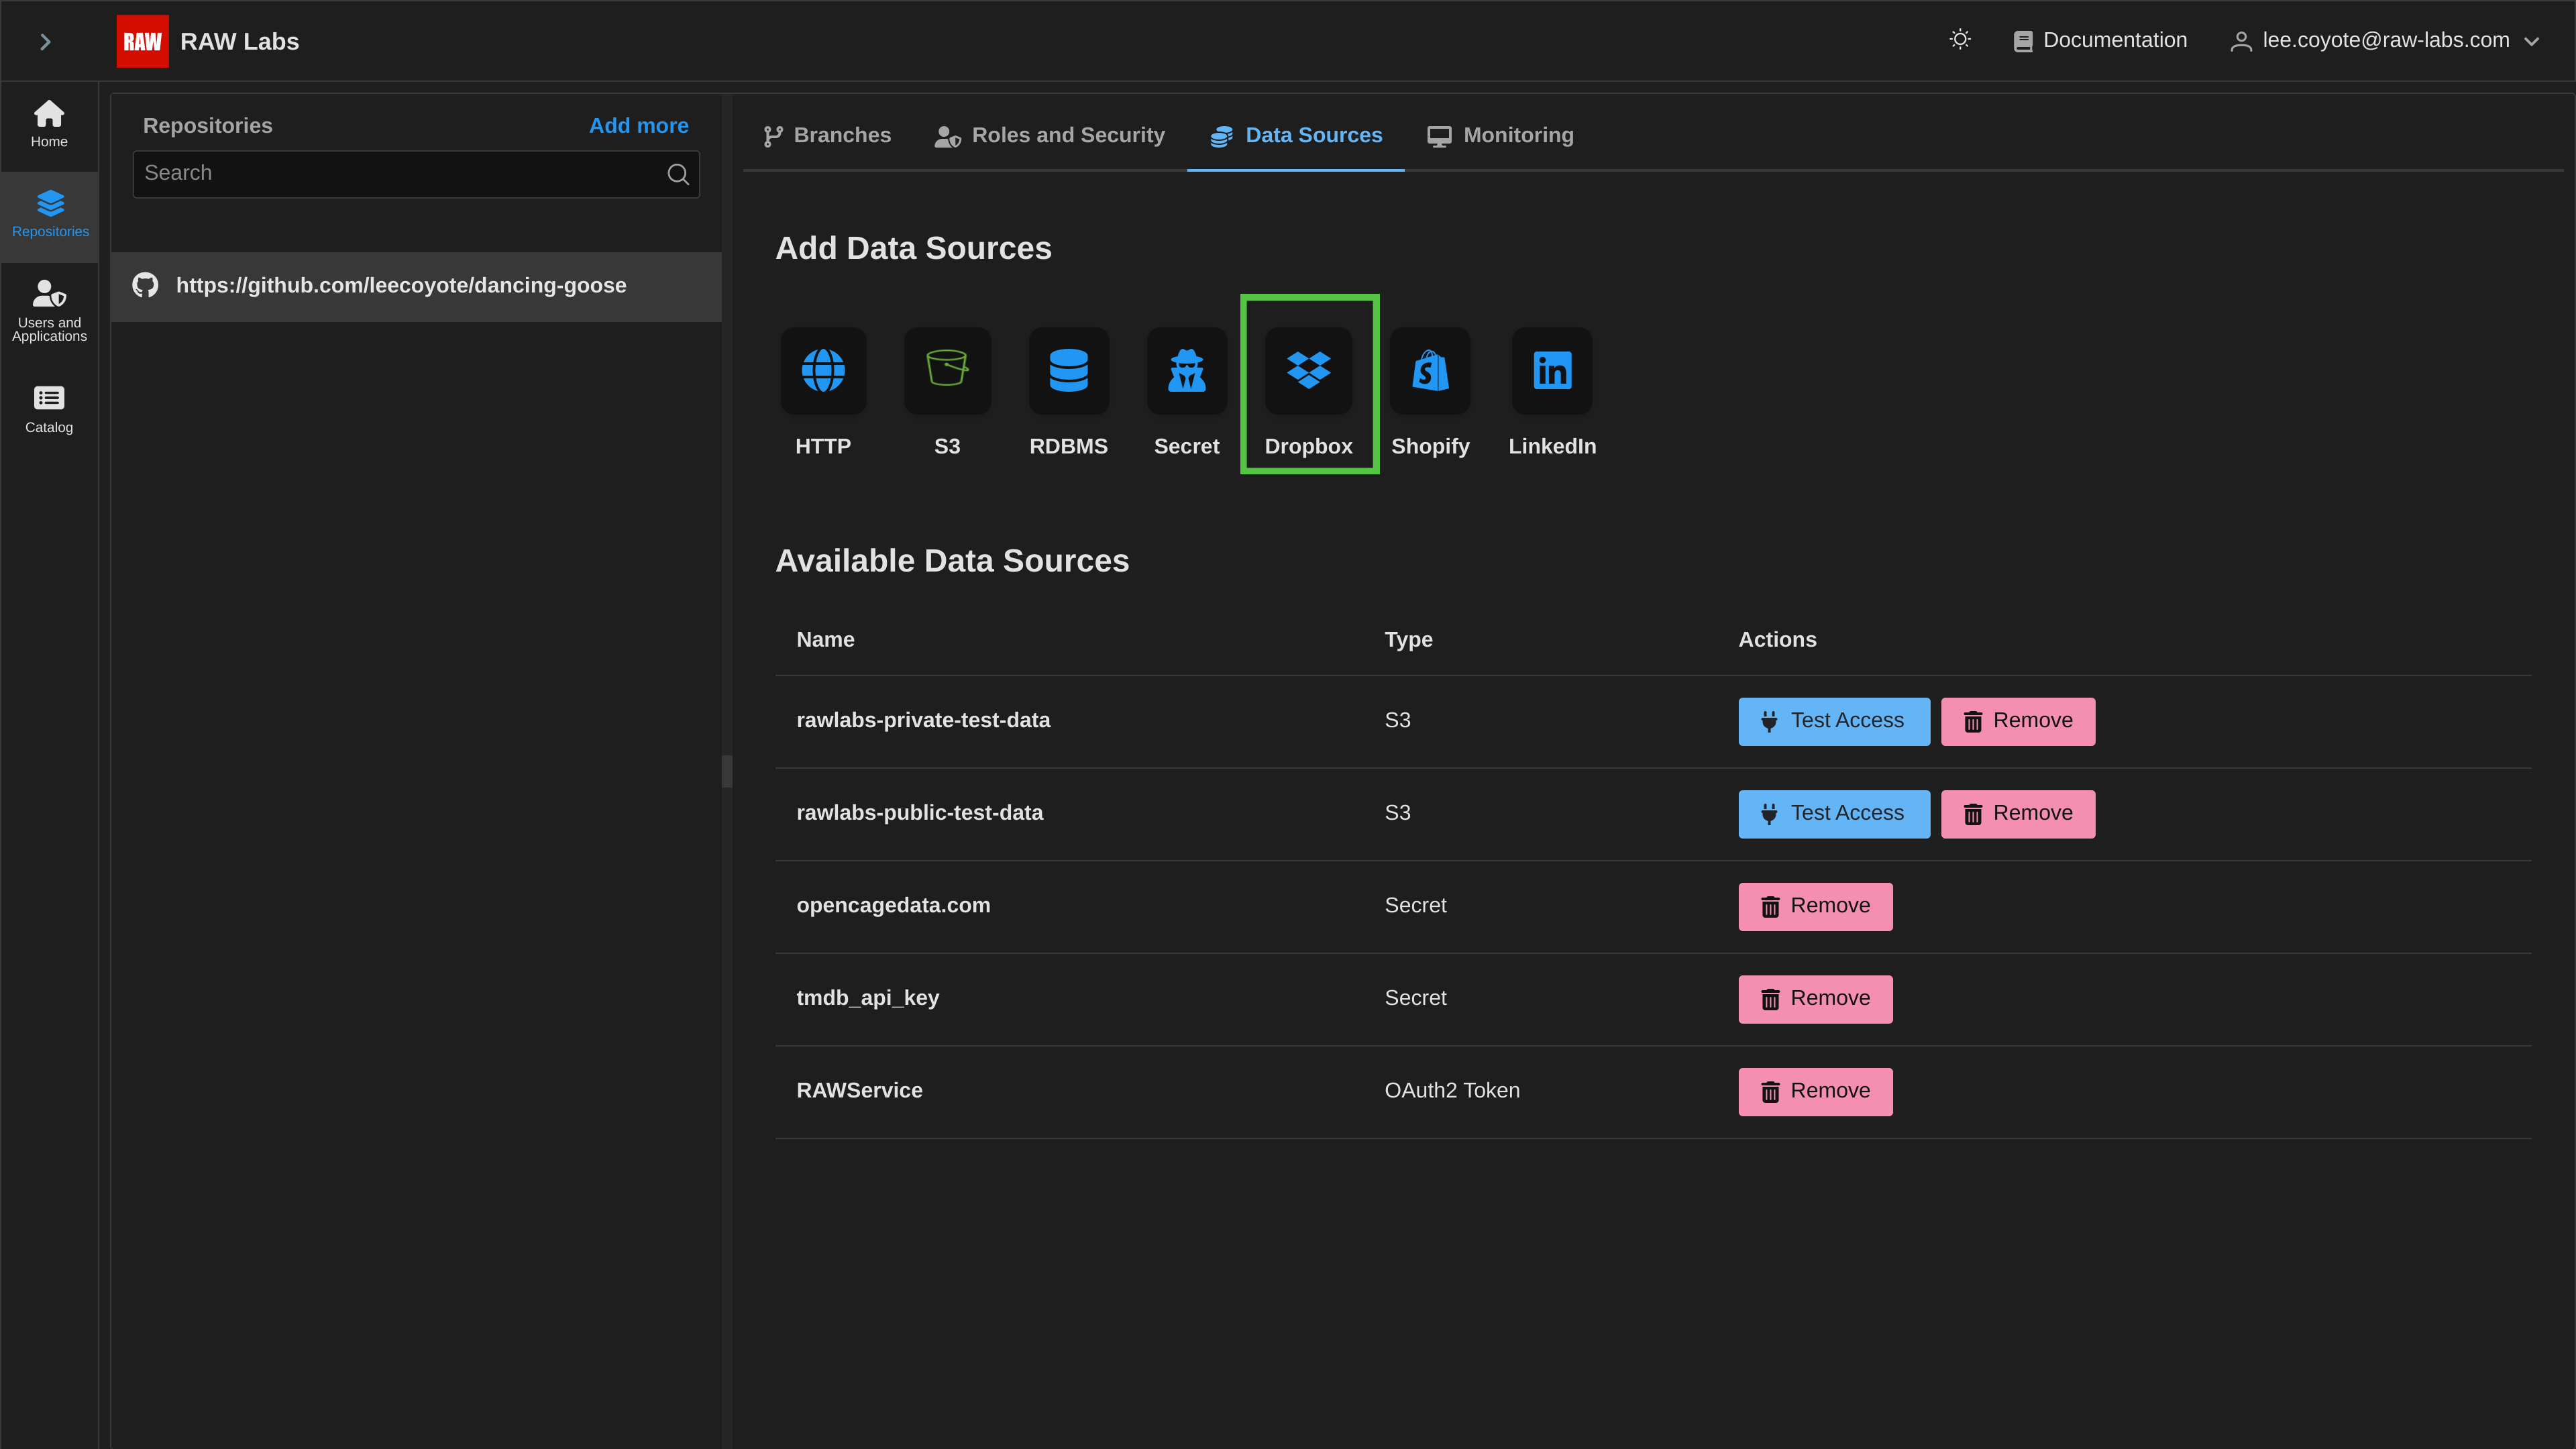
Task: Click tmdb_api_key name cell
Action: click(x=867, y=998)
